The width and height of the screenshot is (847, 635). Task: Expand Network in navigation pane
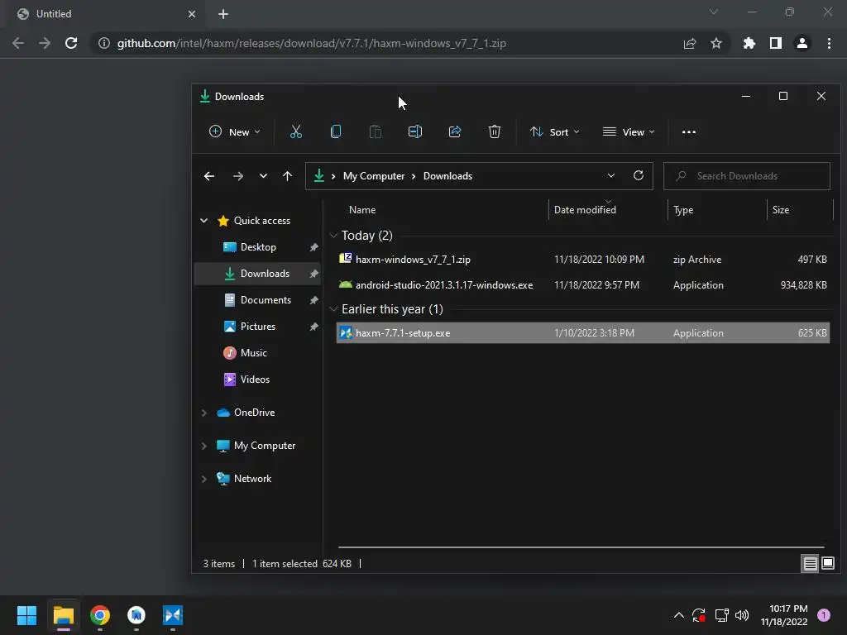pyautogui.click(x=203, y=479)
